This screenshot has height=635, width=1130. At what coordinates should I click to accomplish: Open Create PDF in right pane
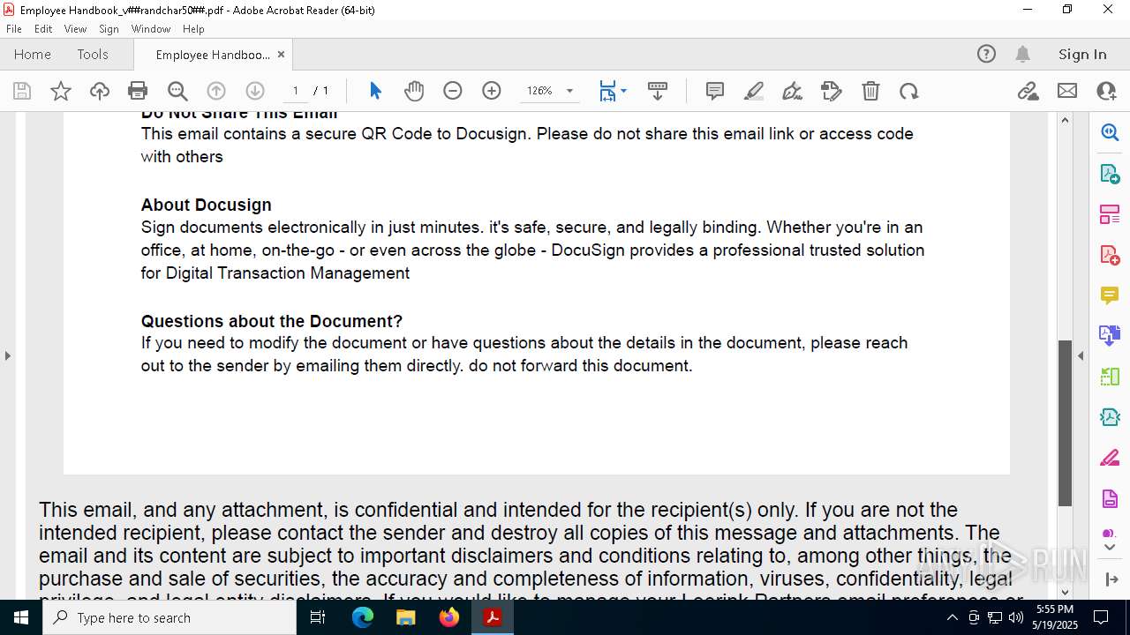click(1110, 255)
